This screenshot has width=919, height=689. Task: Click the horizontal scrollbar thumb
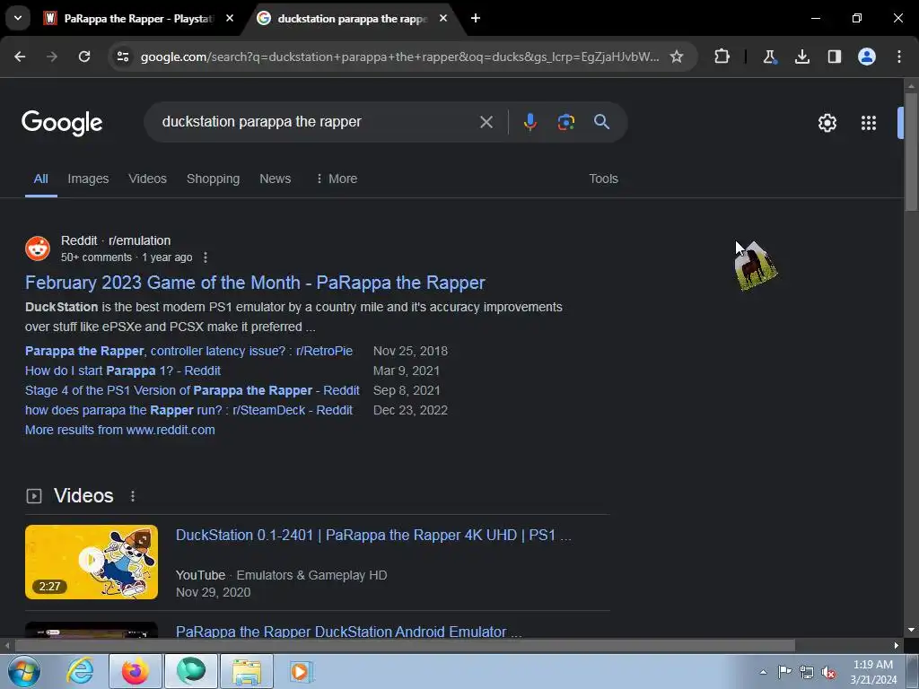(405, 645)
